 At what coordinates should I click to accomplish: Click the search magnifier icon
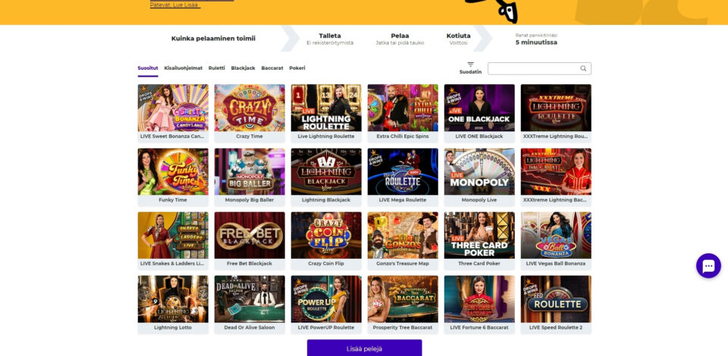point(583,68)
